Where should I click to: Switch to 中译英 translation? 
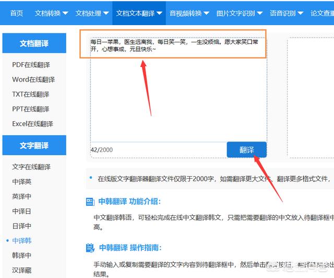point(22,181)
